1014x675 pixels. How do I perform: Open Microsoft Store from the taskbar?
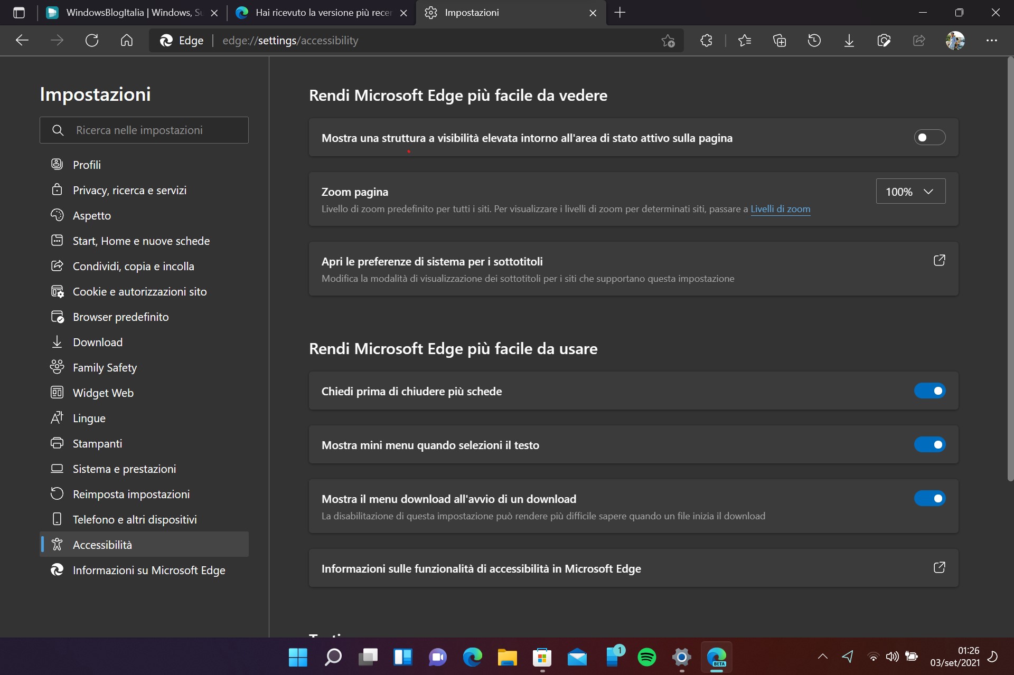pyautogui.click(x=542, y=657)
